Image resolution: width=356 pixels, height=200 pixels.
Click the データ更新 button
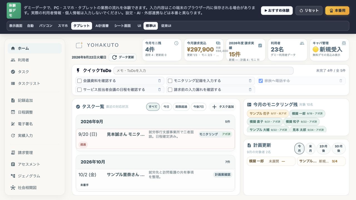click(x=123, y=57)
